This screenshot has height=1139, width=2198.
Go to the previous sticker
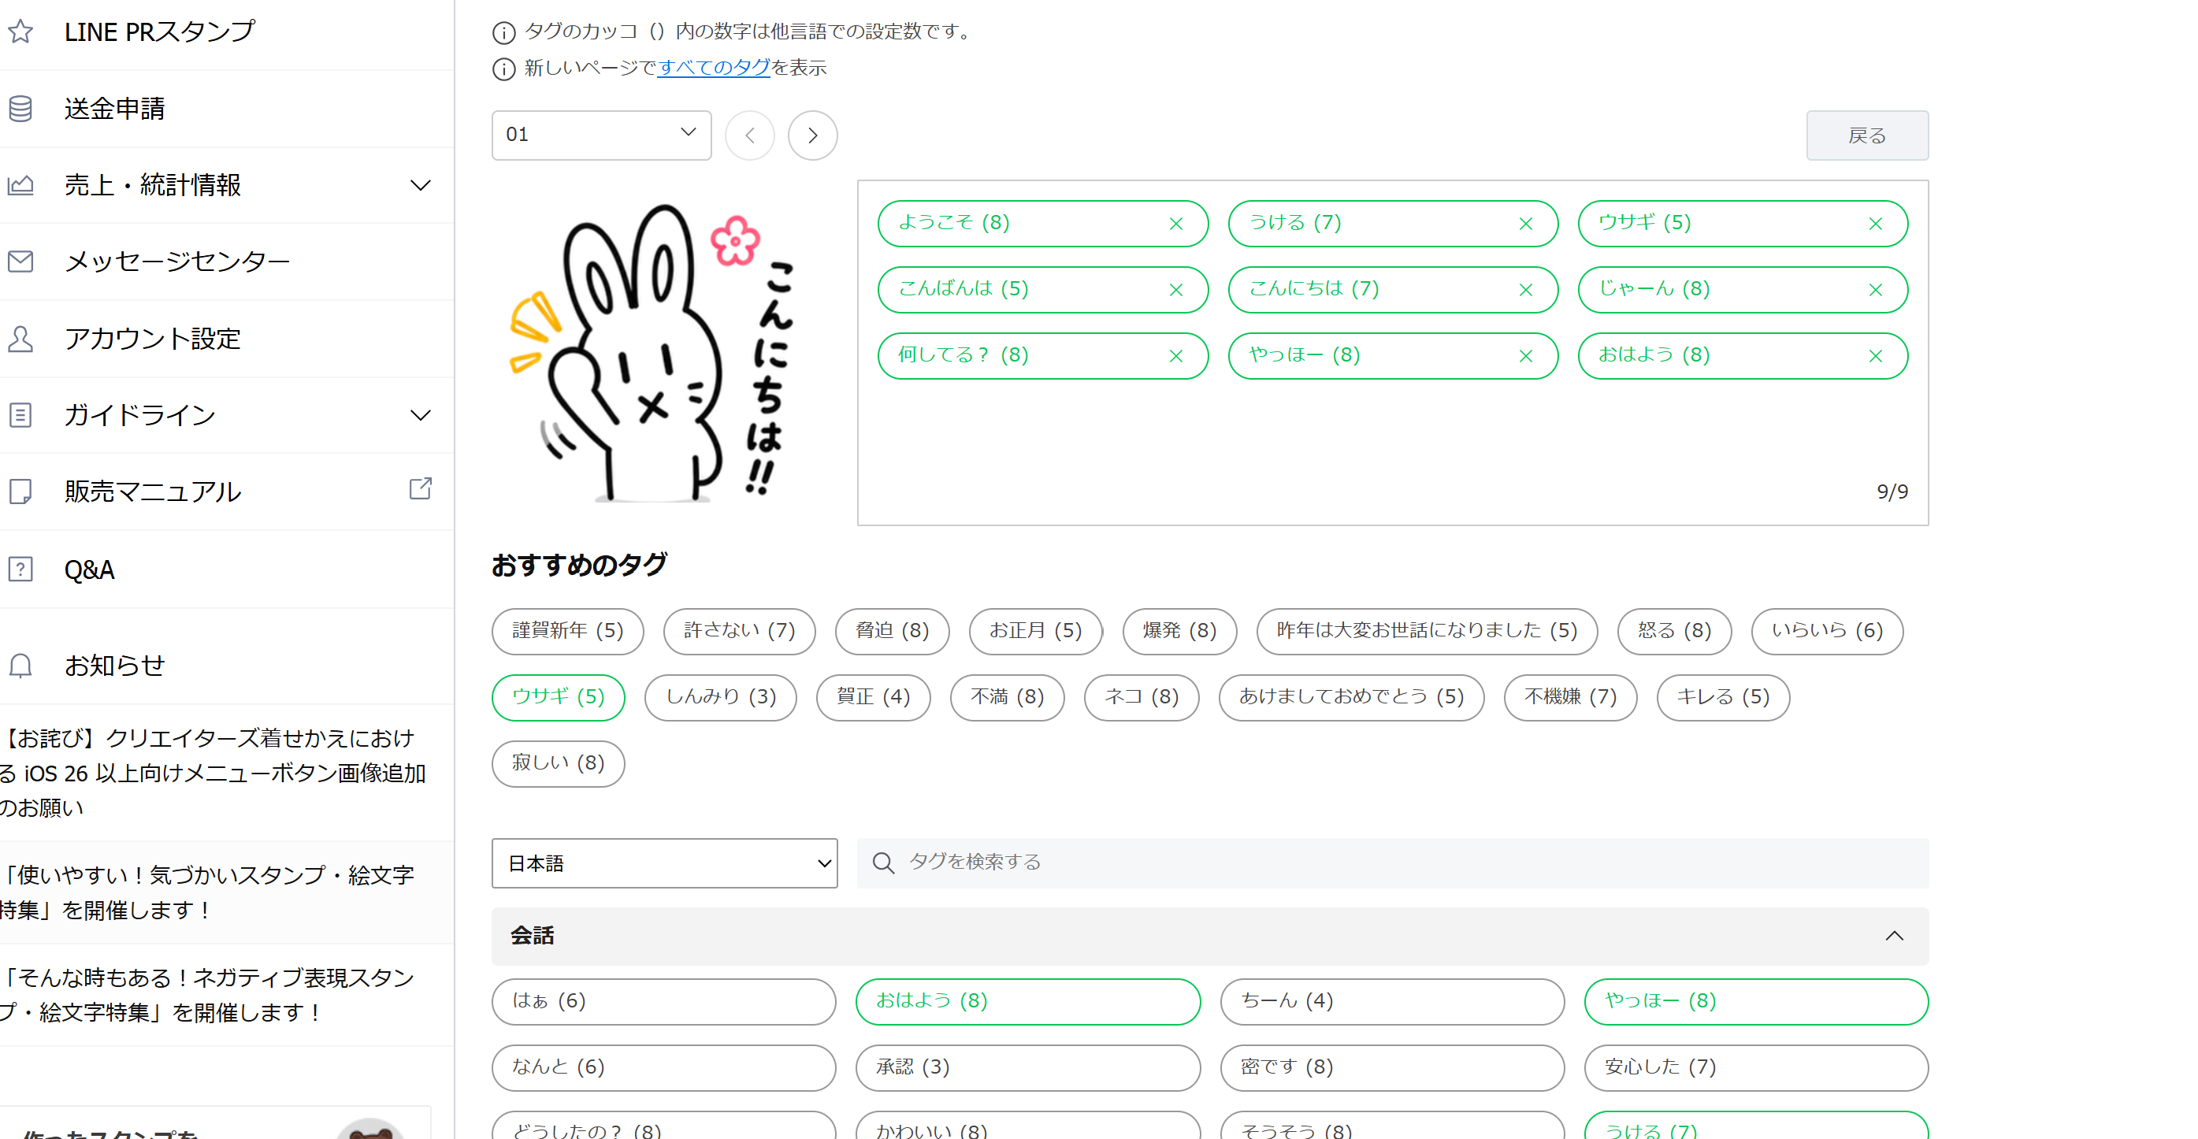pos(750,135)
